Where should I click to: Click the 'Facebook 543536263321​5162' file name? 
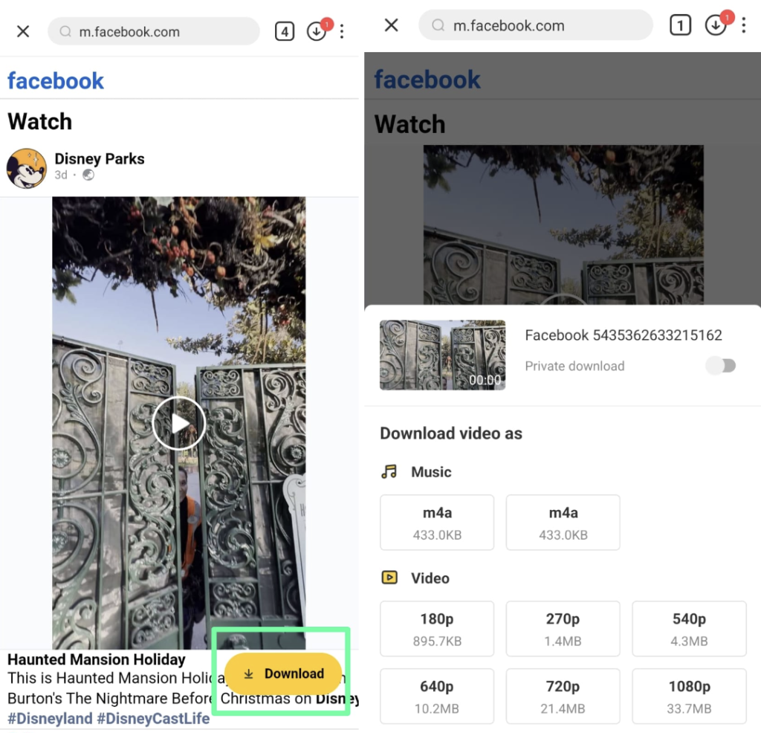624,335
